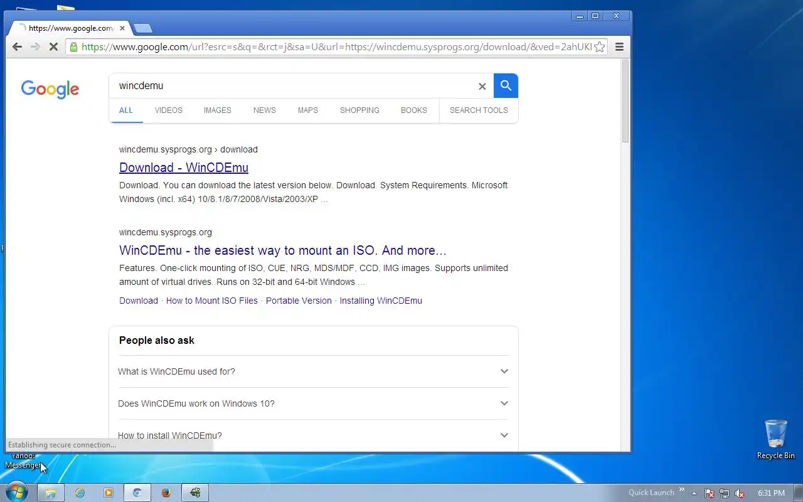803x502 pixels.
Task: Follow the 'Portable Version' sitelink
Action: [x=299, y=301]
